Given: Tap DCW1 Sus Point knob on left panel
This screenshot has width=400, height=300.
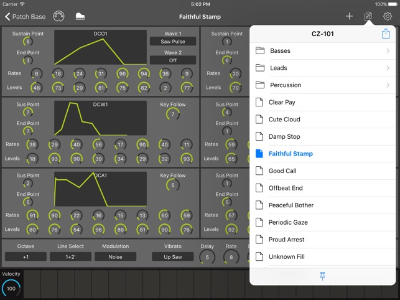Looking at the screenshot, I should click(28, 112).
